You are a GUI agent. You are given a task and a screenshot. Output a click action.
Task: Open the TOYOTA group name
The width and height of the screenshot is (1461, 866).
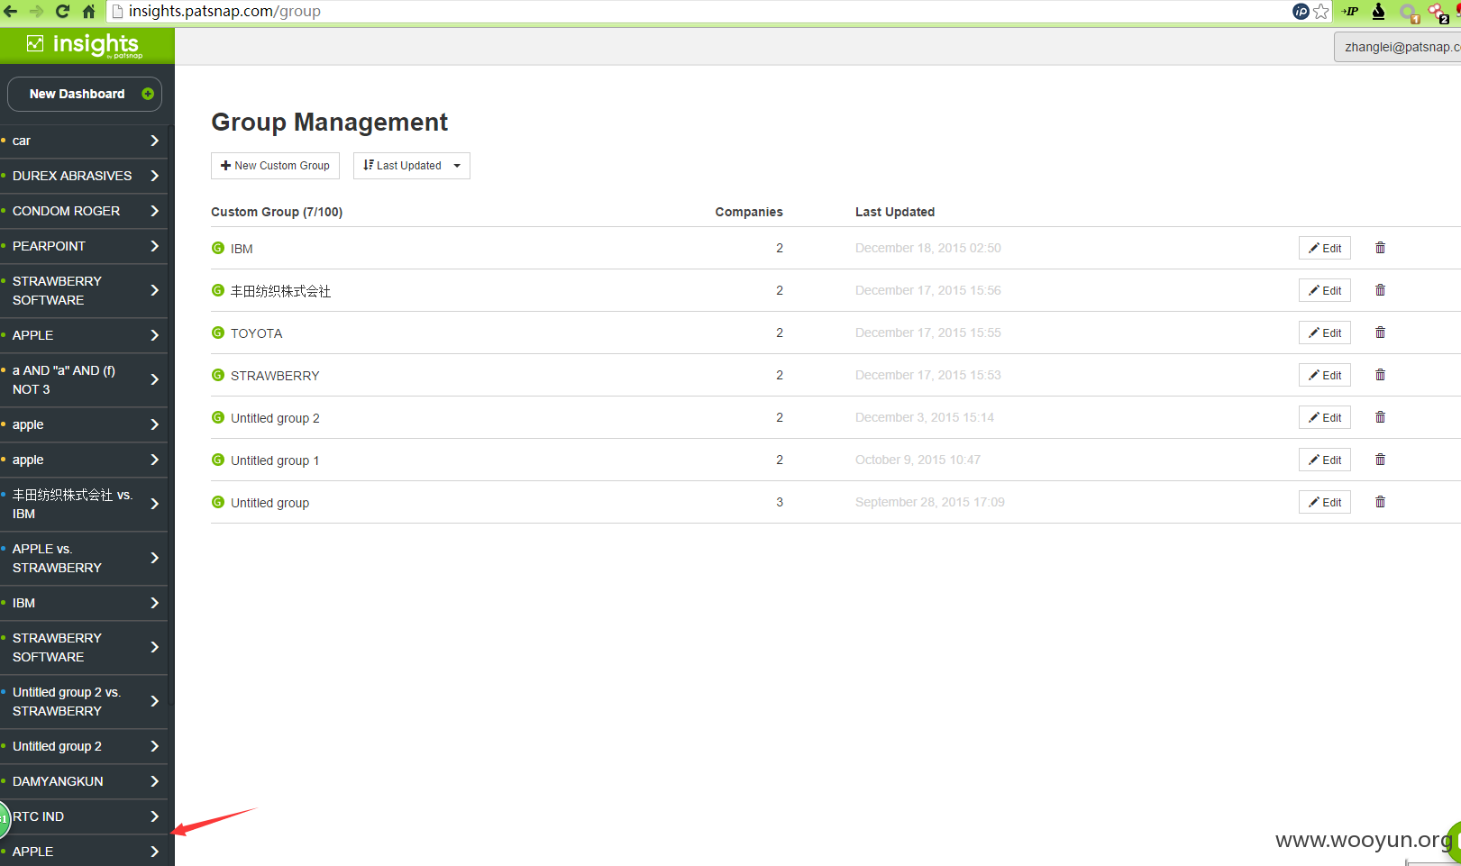click(x=256, y=333)
